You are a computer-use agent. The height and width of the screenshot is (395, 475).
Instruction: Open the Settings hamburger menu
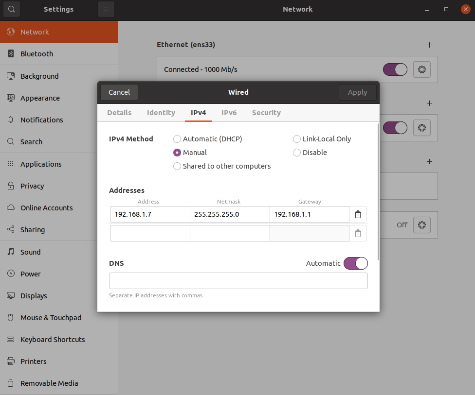106,9
